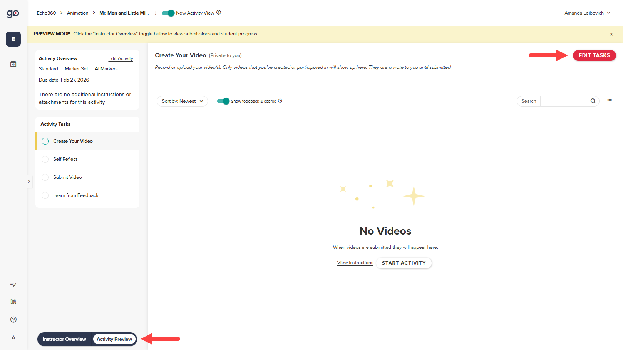
Task: Open the Sort by Newest dropdown
Action: click(182, 101)
